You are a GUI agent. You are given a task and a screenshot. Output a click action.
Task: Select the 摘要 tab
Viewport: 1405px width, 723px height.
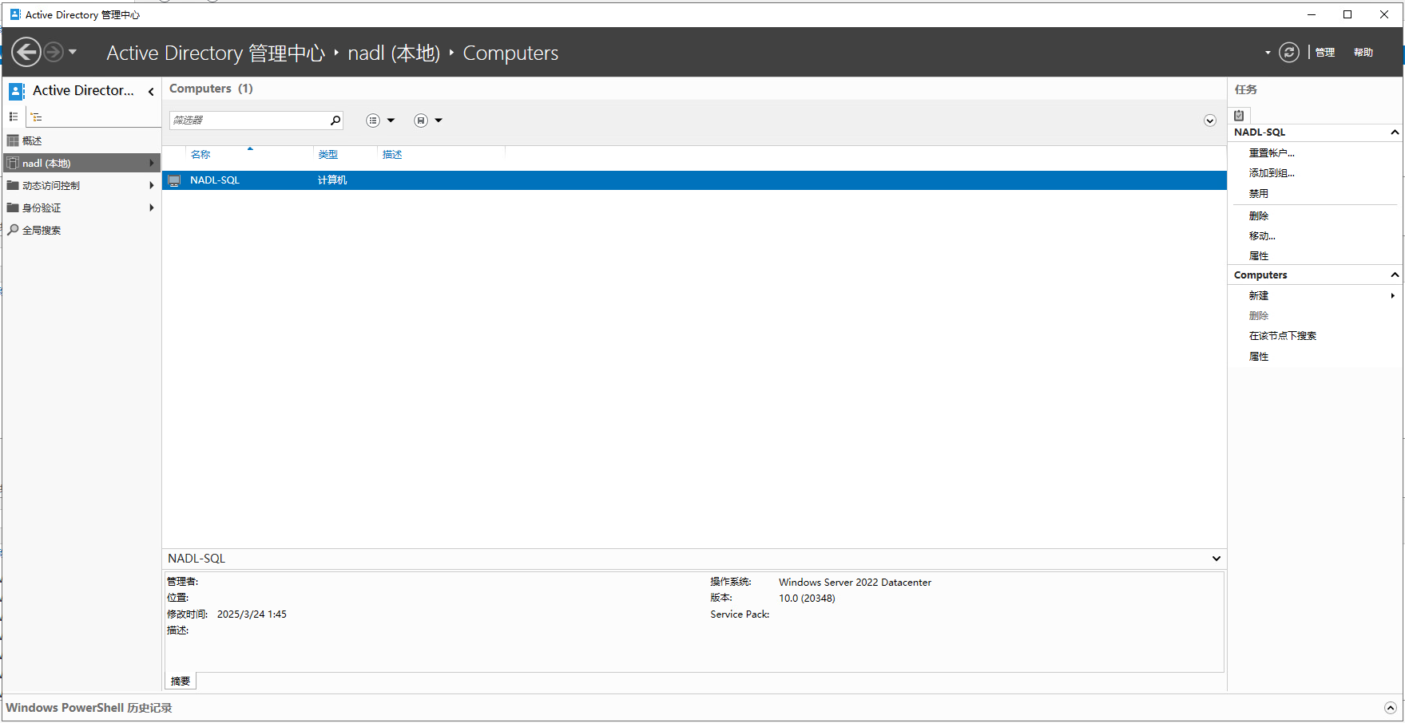click(181, 682)
